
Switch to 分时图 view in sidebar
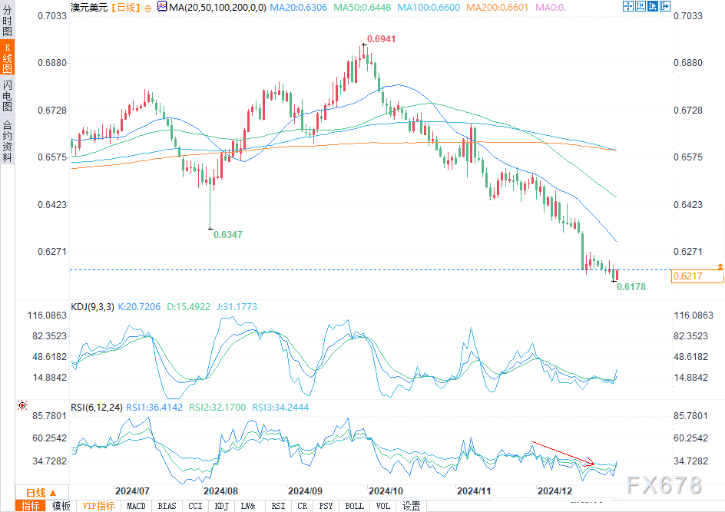[x=8, y=21]
